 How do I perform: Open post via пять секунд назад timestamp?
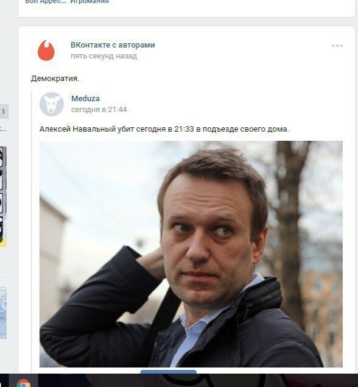point(104,56)
